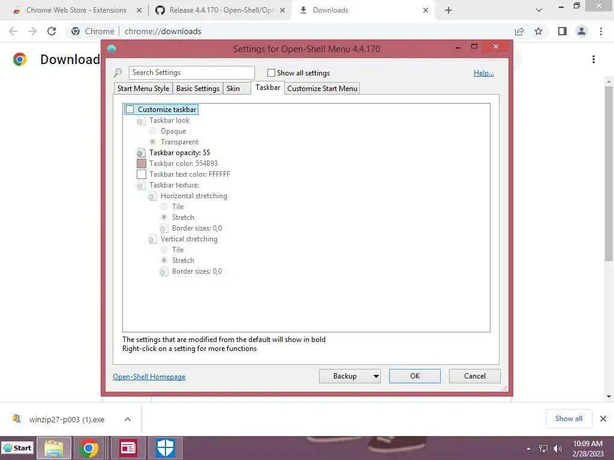Click the chrome://downloads address bar

point(290,31)
